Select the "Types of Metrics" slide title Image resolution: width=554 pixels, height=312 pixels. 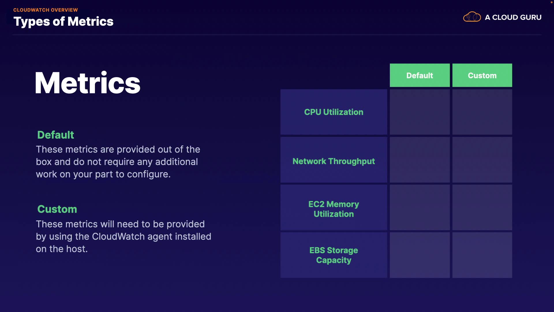click(x=63, y=21)
